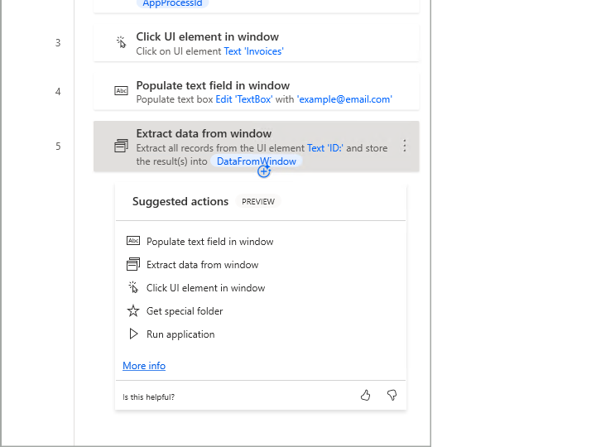The image size is (596, 447).
Task: Click the DataFromWindow variable chip
Action: coord(256,161)
